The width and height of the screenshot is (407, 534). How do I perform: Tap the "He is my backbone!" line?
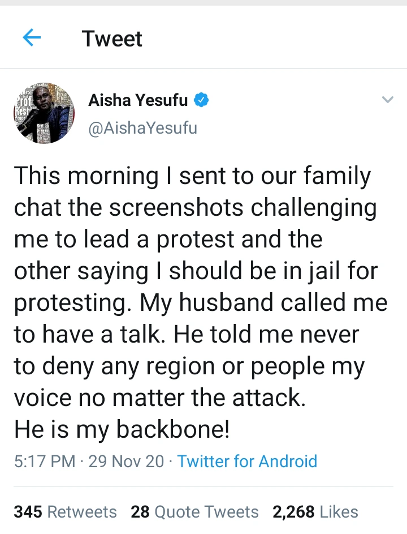click(122, 429)
